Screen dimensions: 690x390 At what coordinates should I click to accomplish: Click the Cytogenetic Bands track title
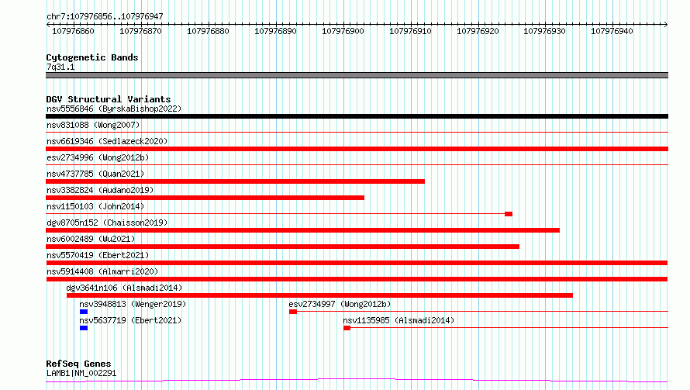point(92,57)
